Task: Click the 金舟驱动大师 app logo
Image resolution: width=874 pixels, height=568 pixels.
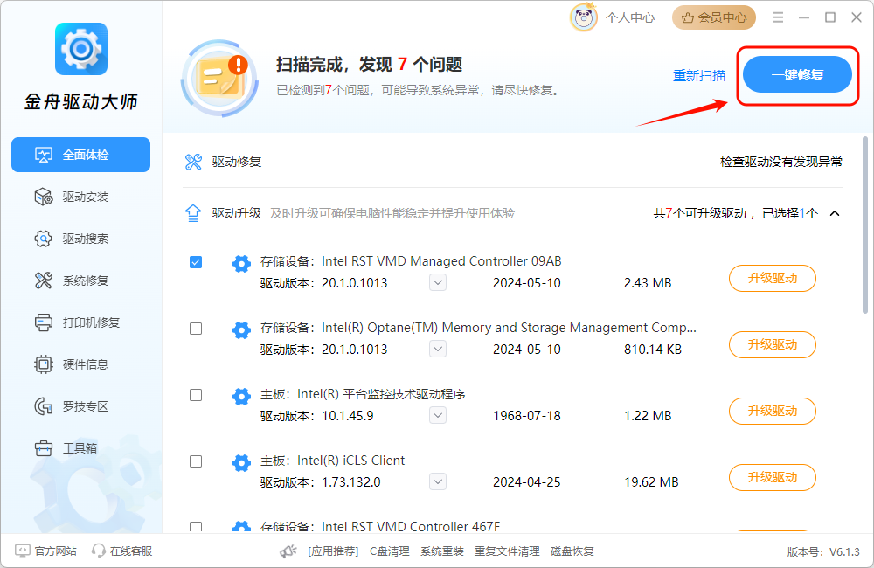Action: click(81, 49)
